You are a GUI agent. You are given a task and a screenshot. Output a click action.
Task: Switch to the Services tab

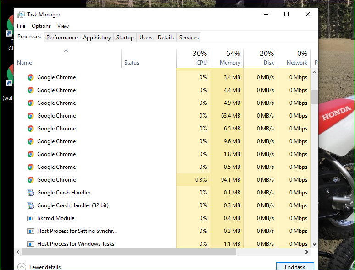coord(189,38)
